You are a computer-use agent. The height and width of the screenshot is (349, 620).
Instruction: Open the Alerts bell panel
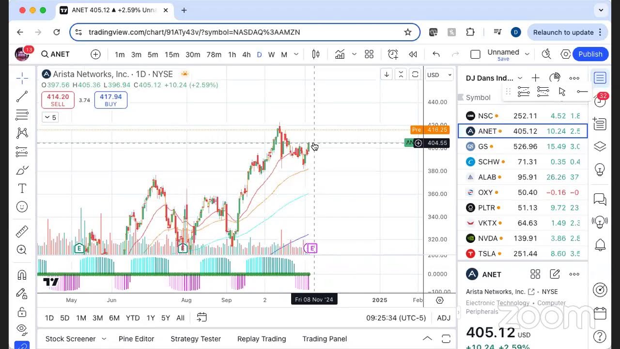[600, 245]
